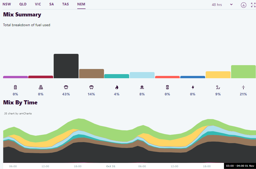
Task: Click the green wind bar in Mix Summary
Action: pos(243,72)
